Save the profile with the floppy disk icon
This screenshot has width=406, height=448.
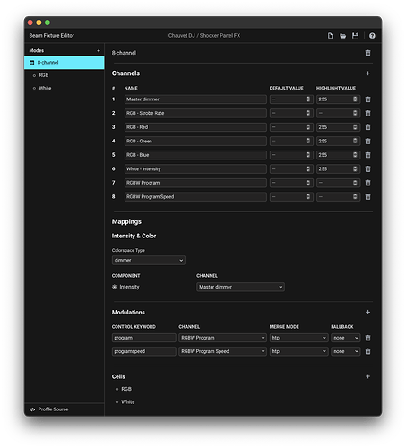(355, 36)
